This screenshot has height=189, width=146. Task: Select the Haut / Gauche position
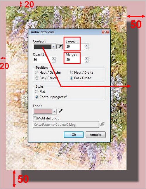[36, 72]
